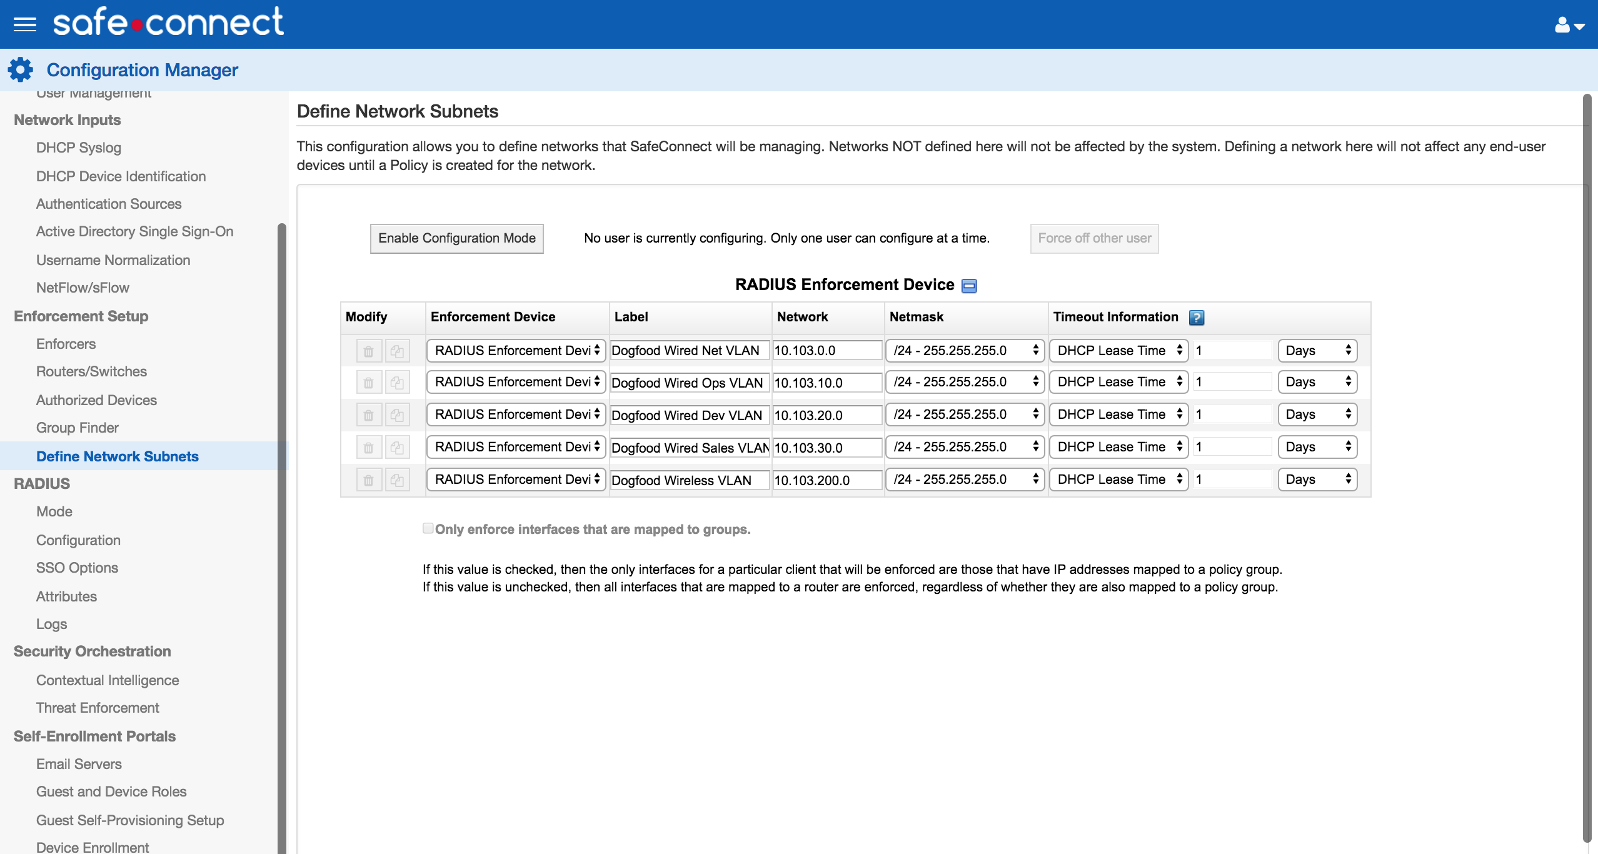Select Define Network Subnets in sidebar
This screenshot has height=854, width=1598.
pos(118,456)
